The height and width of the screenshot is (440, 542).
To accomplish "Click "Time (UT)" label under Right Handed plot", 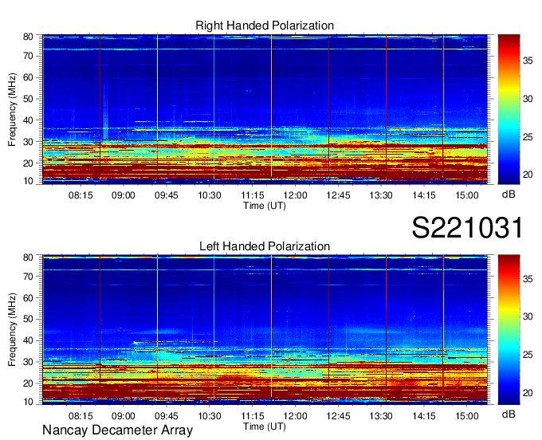I will 265,206.
